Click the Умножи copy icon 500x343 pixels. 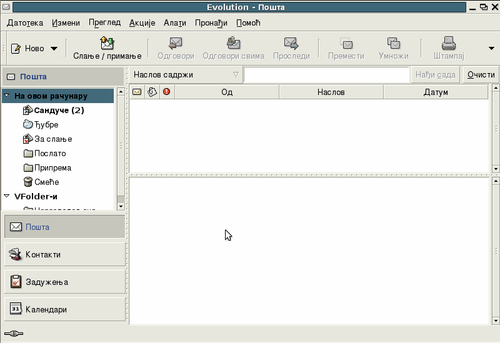point(394,43)
